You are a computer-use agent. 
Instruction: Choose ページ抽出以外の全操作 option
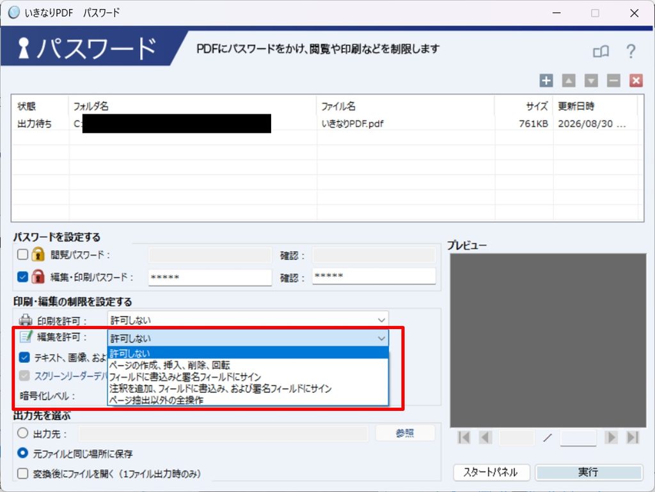pos(248,400)
